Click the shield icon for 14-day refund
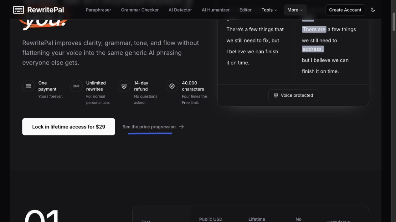Screen dimensions: 396x222 (124, 86)
